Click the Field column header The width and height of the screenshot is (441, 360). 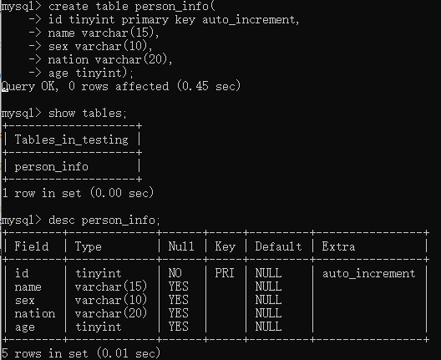point(32,246)
